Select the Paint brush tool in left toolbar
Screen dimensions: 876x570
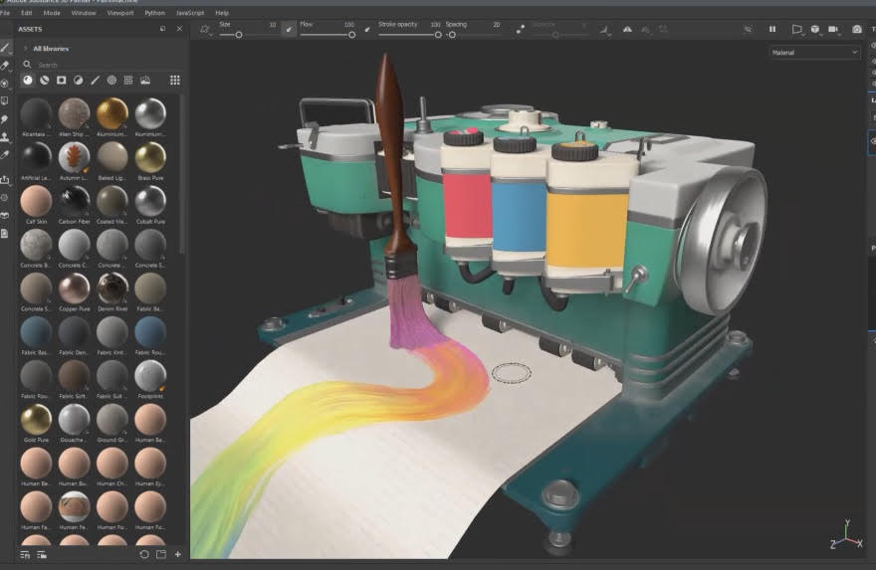tap(5, 48)
